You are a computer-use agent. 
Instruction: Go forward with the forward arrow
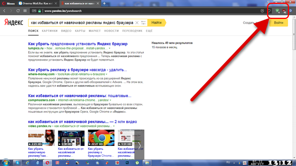[x=11, y=11]
